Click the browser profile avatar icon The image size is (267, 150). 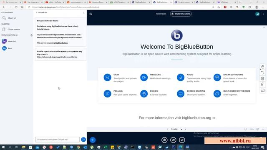click(257, 7)
